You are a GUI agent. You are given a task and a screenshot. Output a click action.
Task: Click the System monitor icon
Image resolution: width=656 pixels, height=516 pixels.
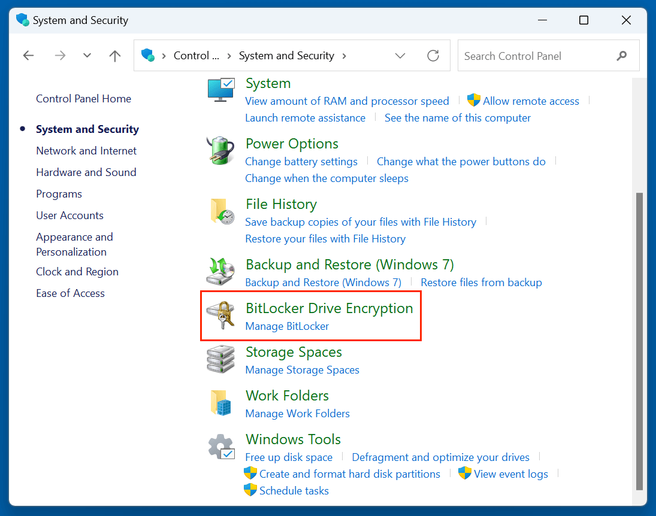point(220,90)
